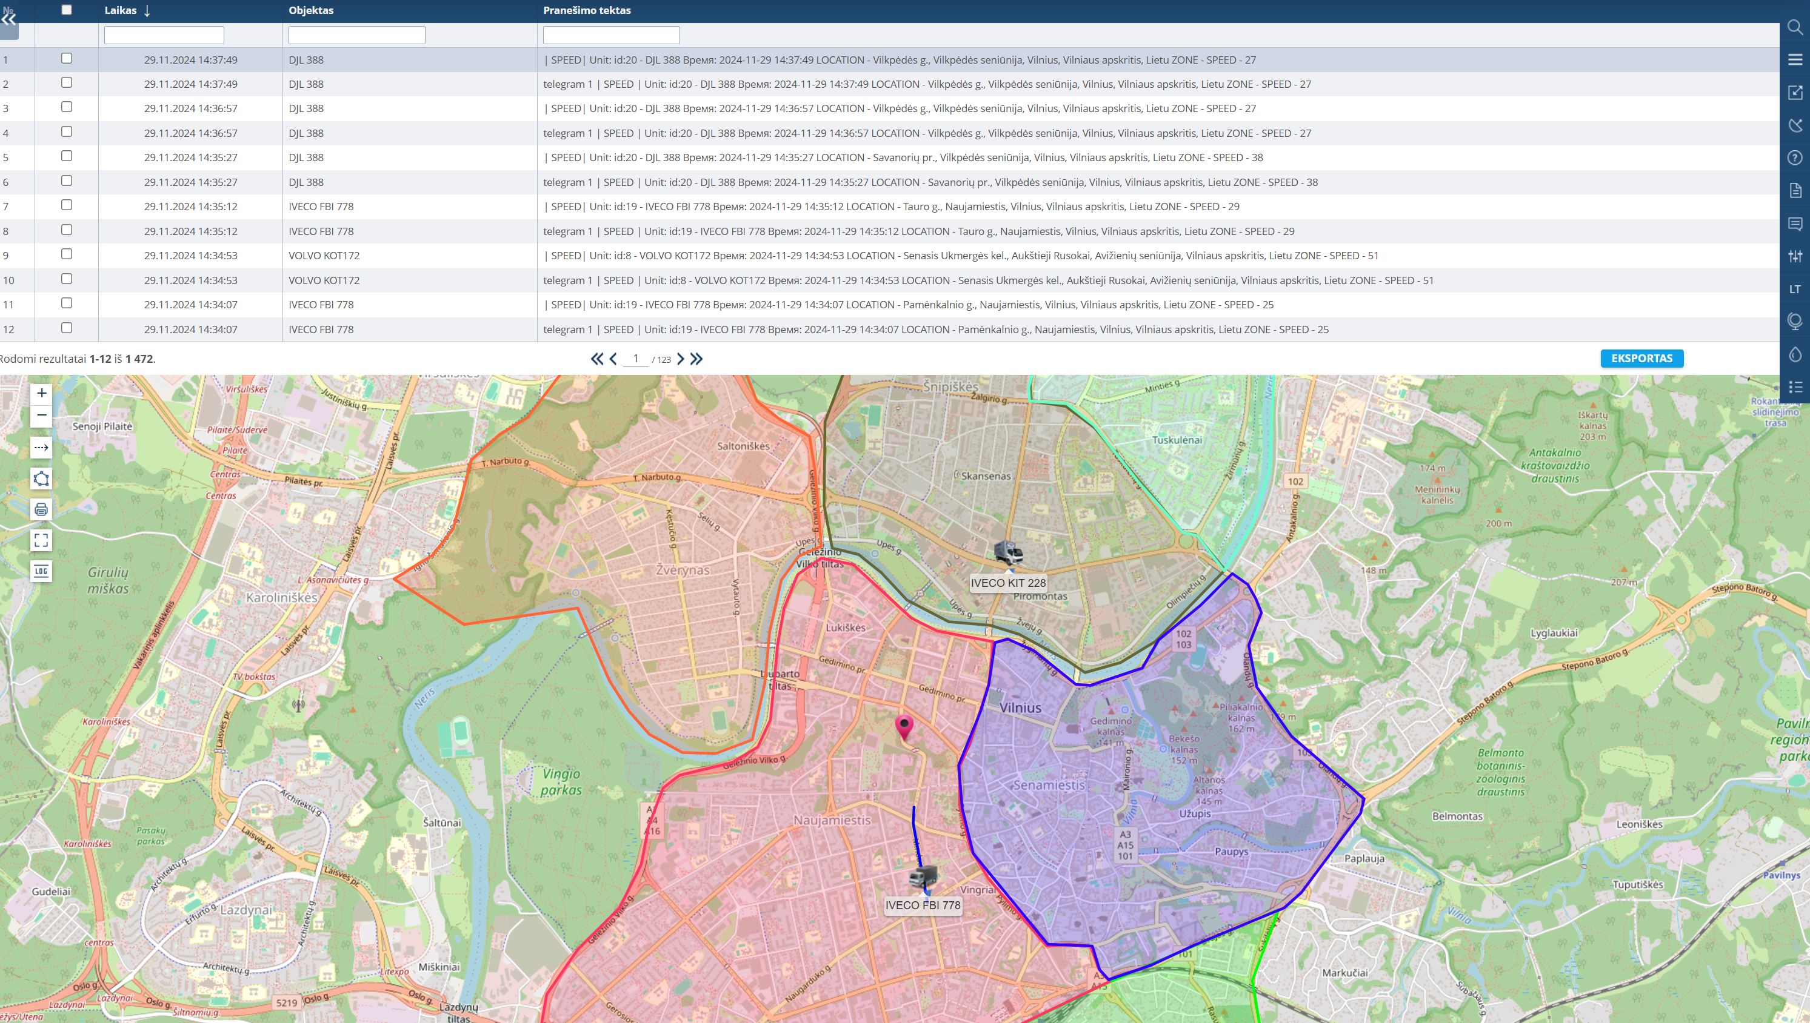
Task: Check the row 1 DJL 388 checkbox
Action: [x=67, y=58]
